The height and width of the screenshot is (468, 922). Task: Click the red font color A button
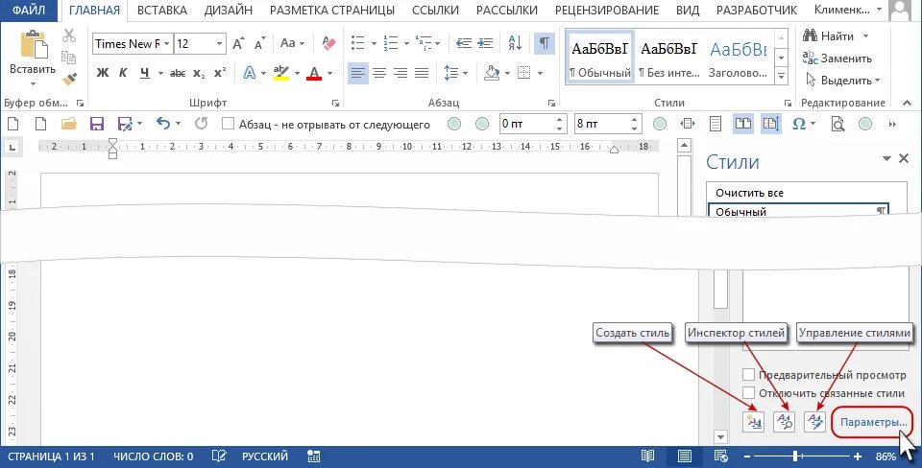pos(314,74)
